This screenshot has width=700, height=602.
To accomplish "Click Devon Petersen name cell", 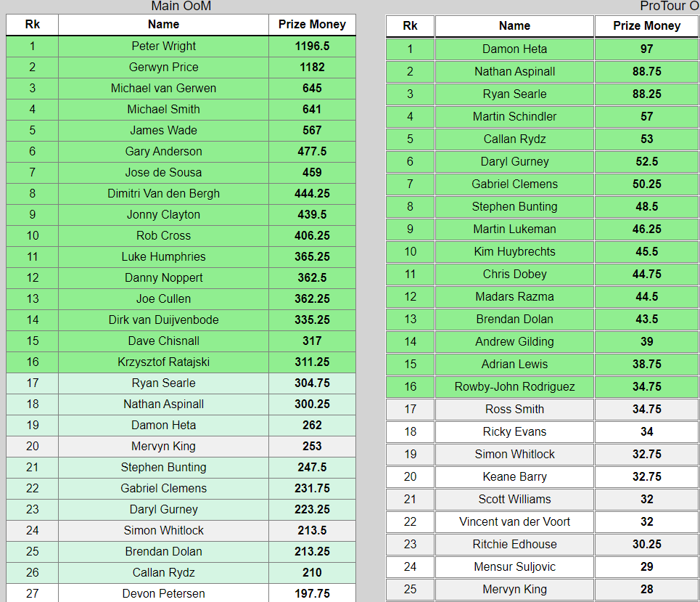I will [x=163, y=593].
